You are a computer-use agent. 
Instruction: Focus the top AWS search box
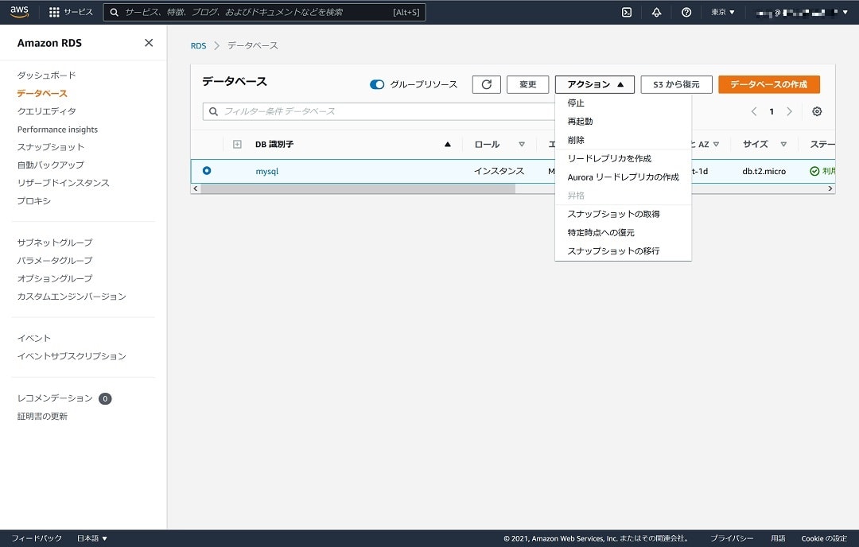[264, 12]
